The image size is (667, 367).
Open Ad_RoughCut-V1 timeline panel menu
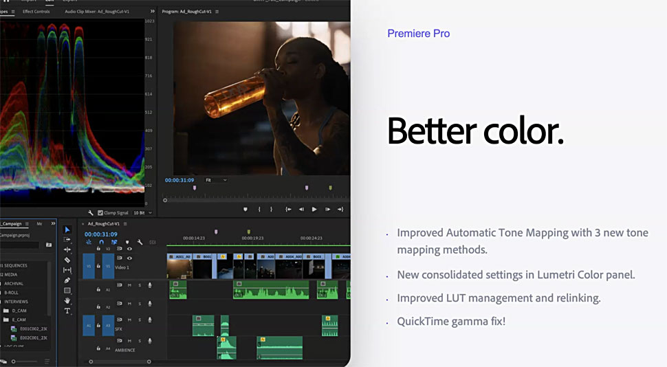pos(125,223)
